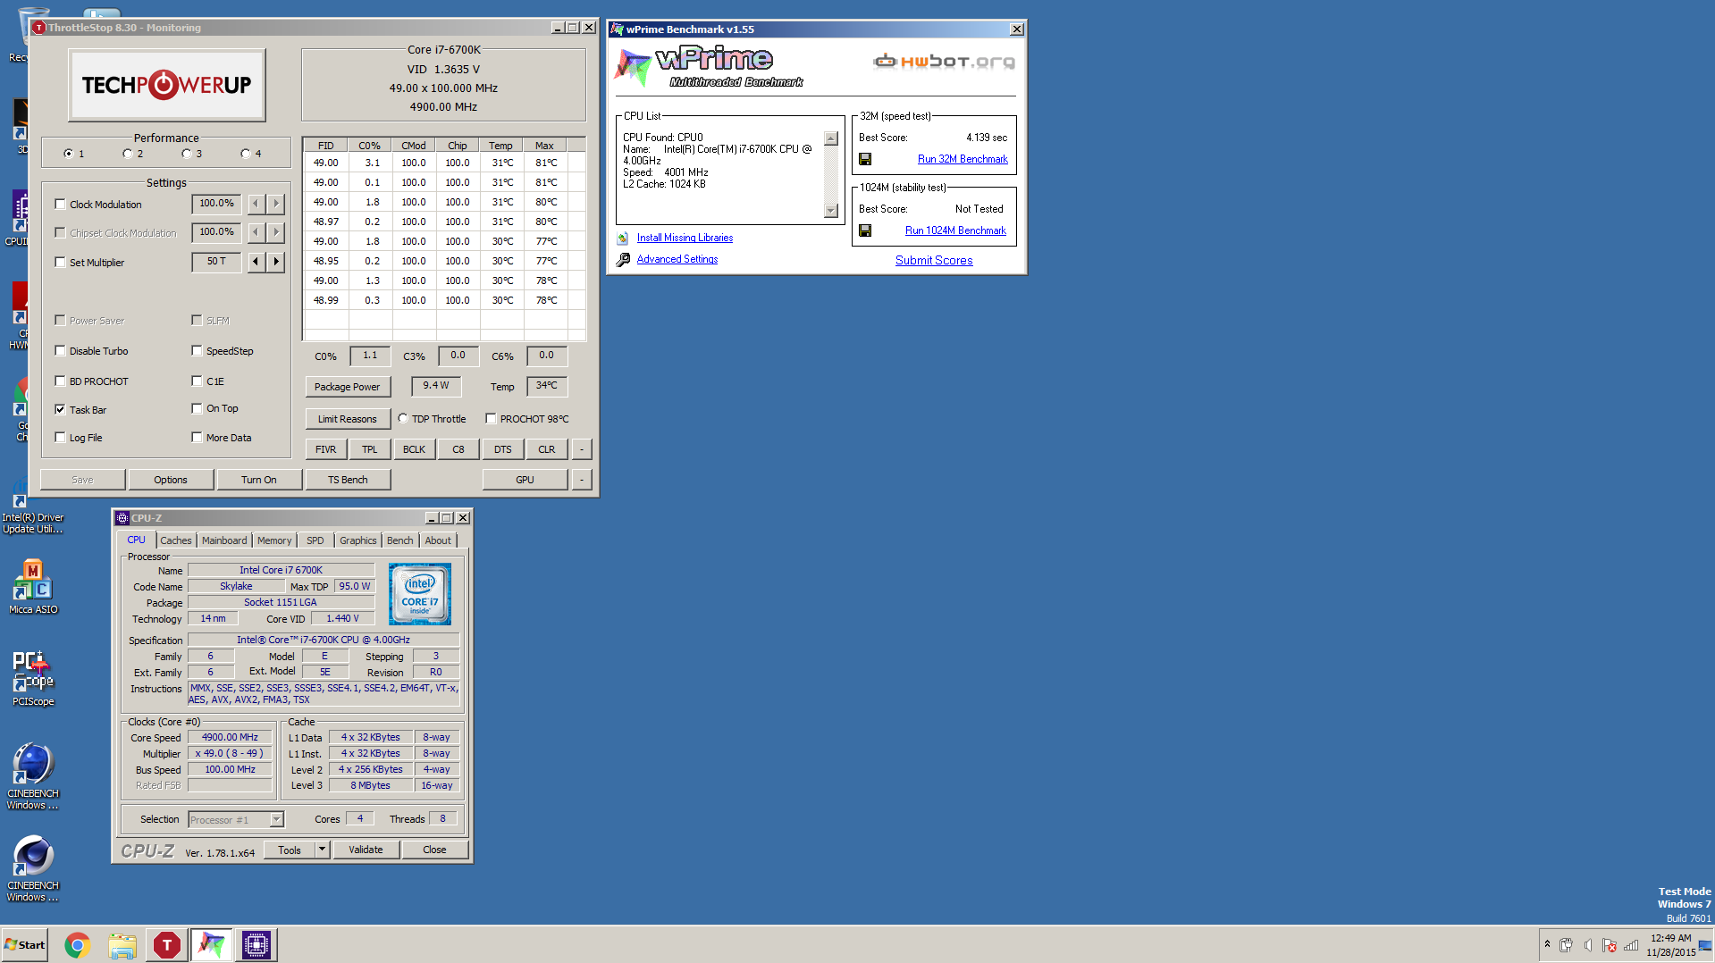This screenshot has height=963, width=1715.
Task: Click the Run 32M Benchmark link
Action: [x=963, y=159]
